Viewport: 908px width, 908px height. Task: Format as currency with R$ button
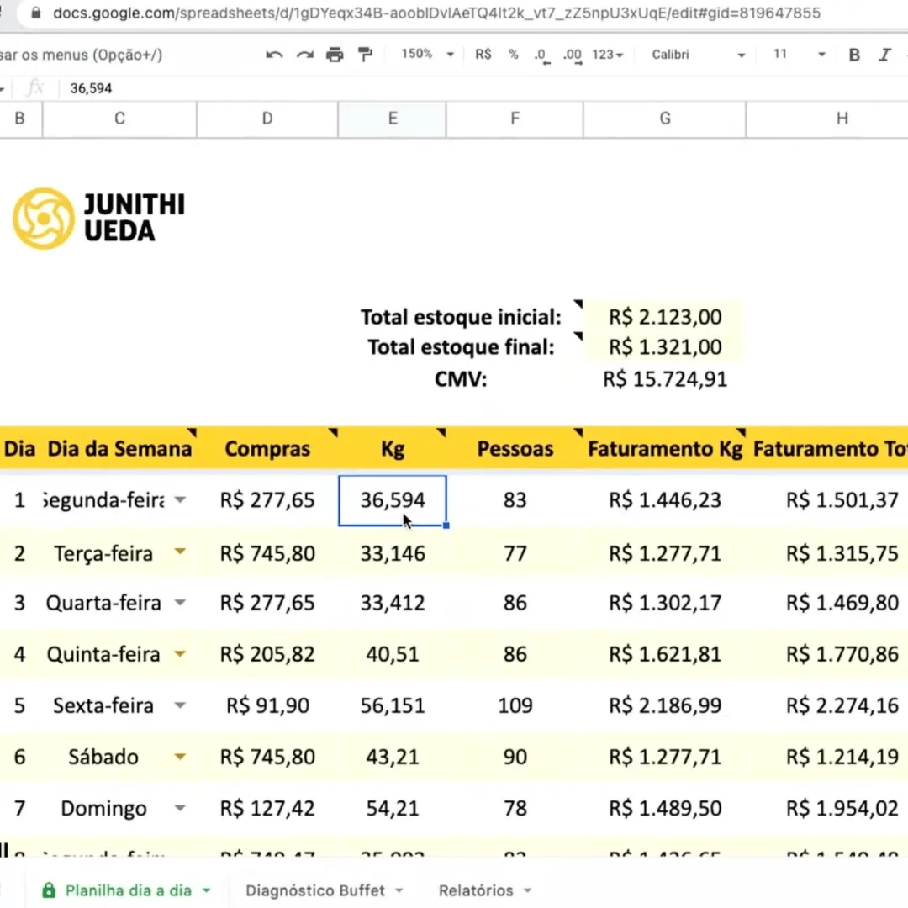click(x=483, y=55)
